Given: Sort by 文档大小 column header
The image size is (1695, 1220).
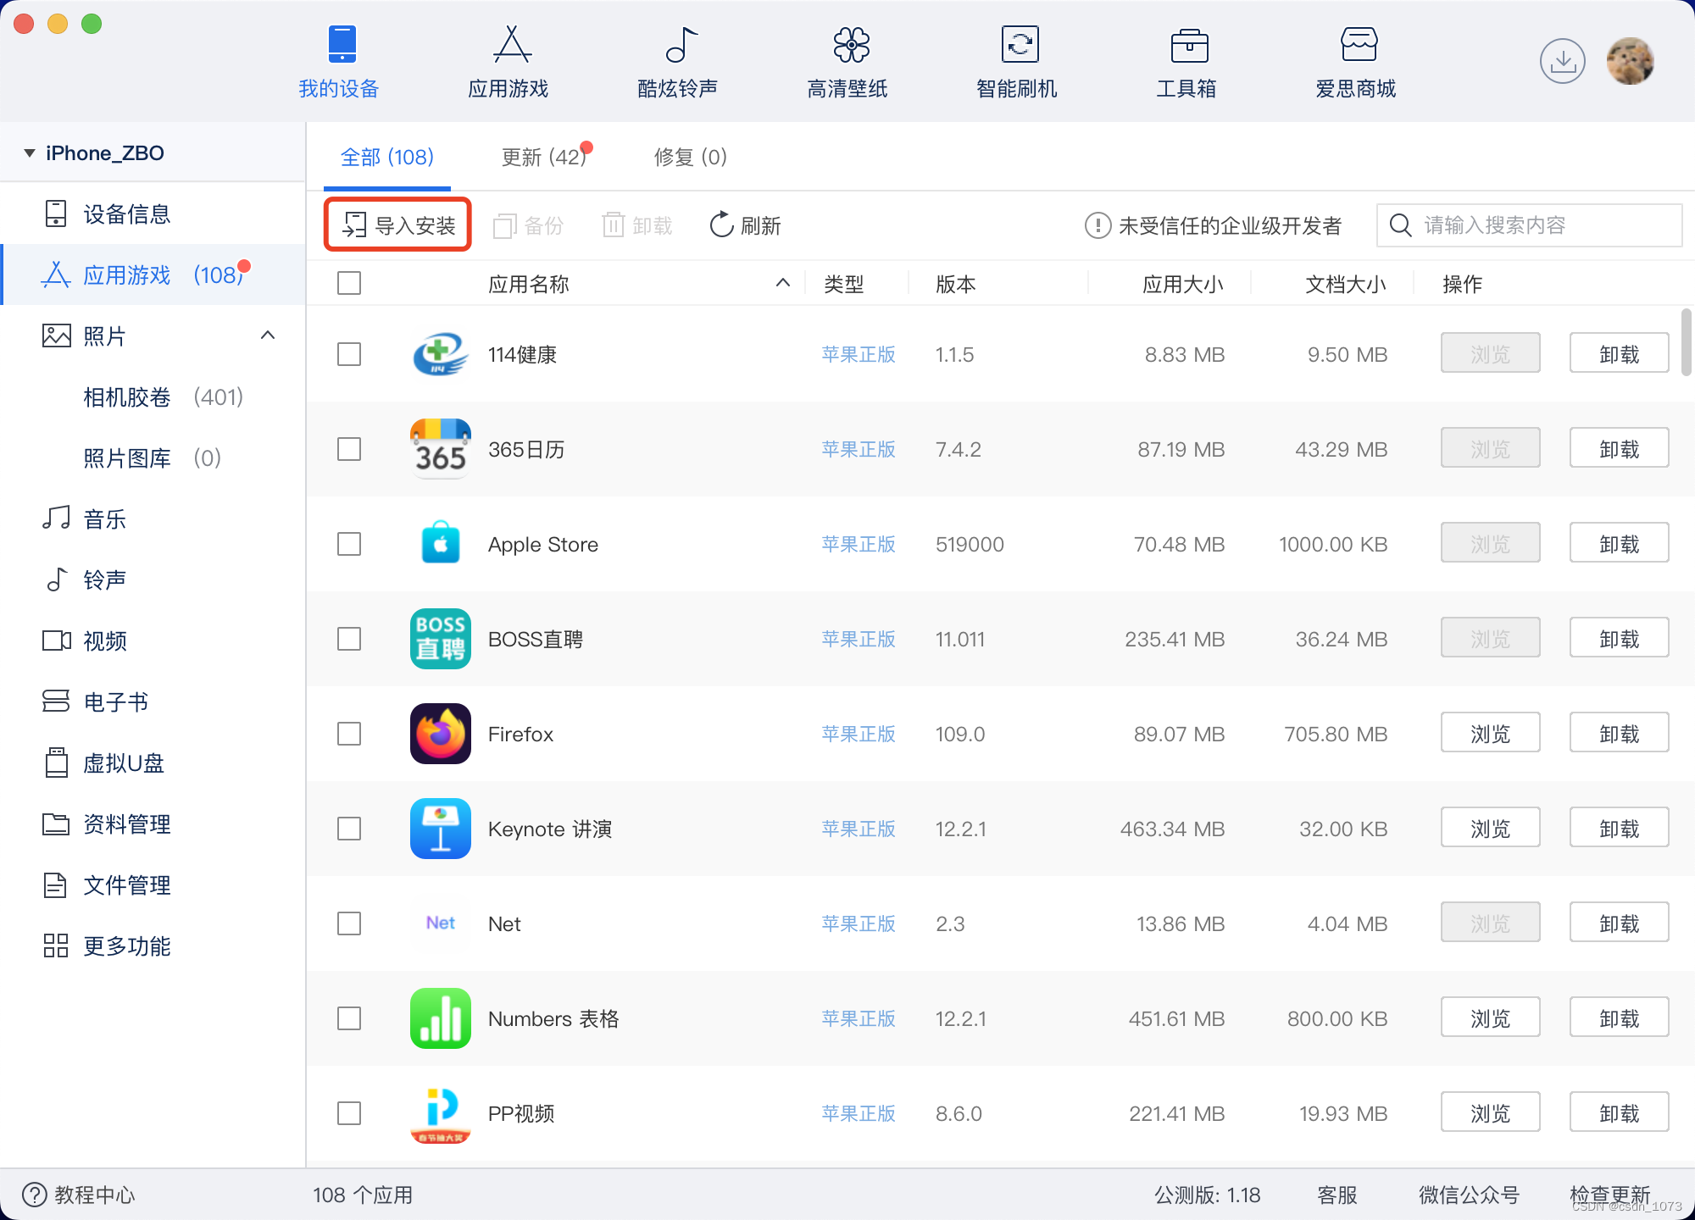Looking at the screenshot, I should 1346,284.
